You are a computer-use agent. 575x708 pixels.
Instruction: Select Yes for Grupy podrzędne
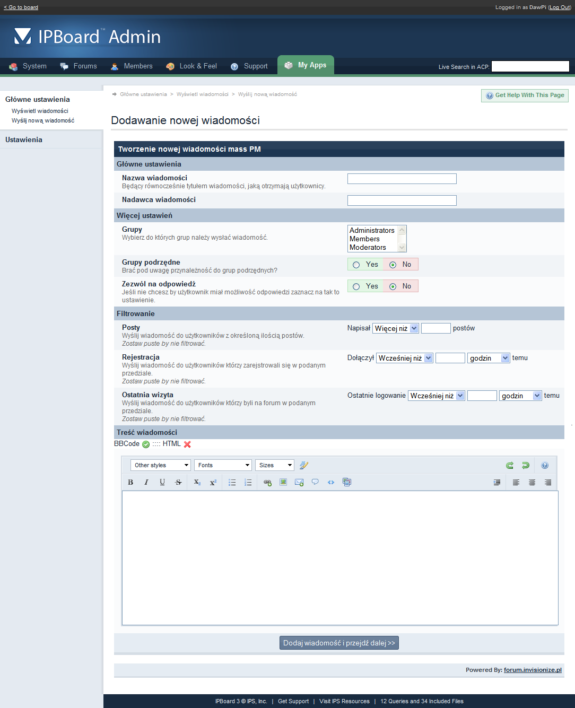pyautogui.click(x=356, y=265)
